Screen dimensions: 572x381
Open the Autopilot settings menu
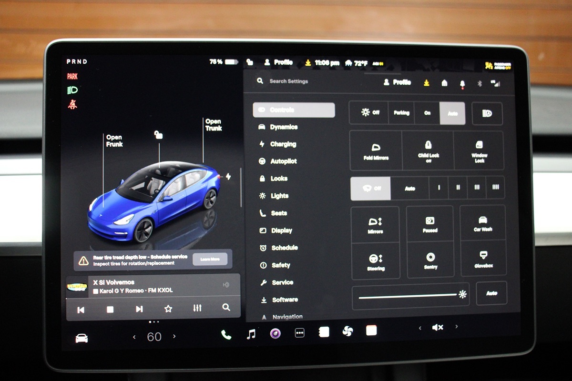click(283, 161)
